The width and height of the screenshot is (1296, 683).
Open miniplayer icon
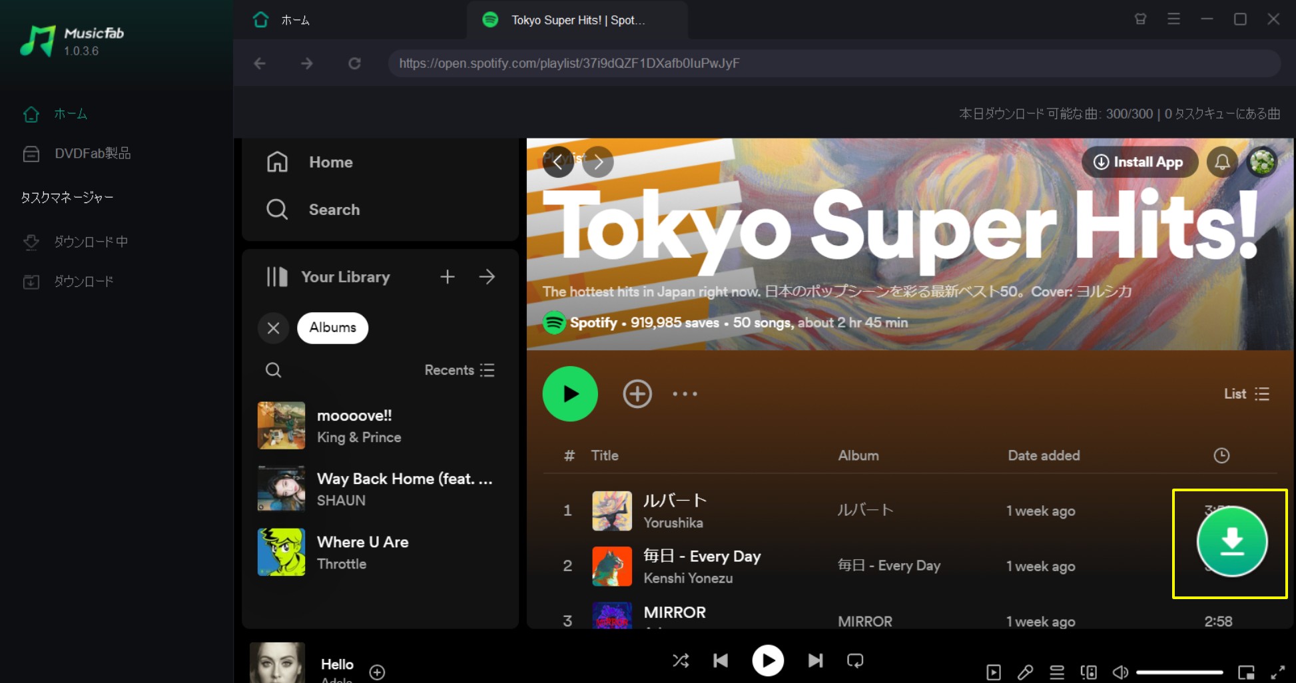point(1246,672)
